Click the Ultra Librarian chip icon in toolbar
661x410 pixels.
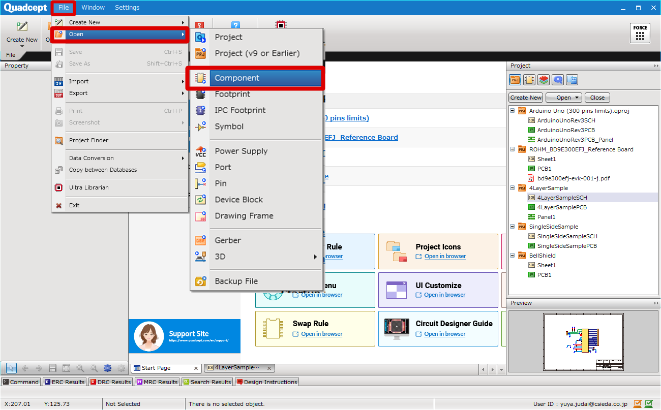point(280,25)
